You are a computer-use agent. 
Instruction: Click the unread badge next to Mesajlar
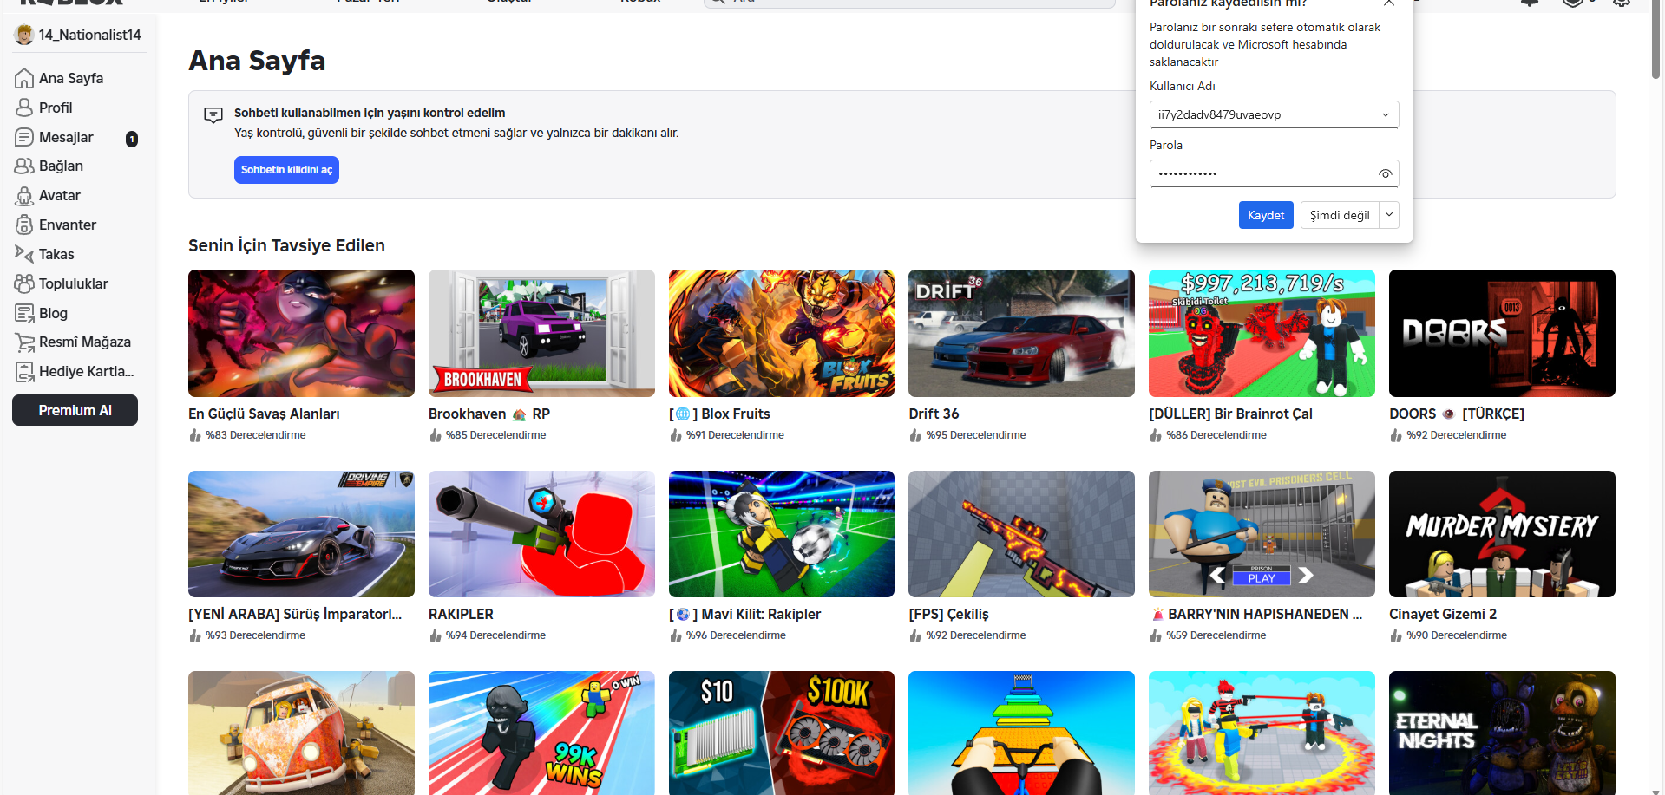click(x=132, y=139)
